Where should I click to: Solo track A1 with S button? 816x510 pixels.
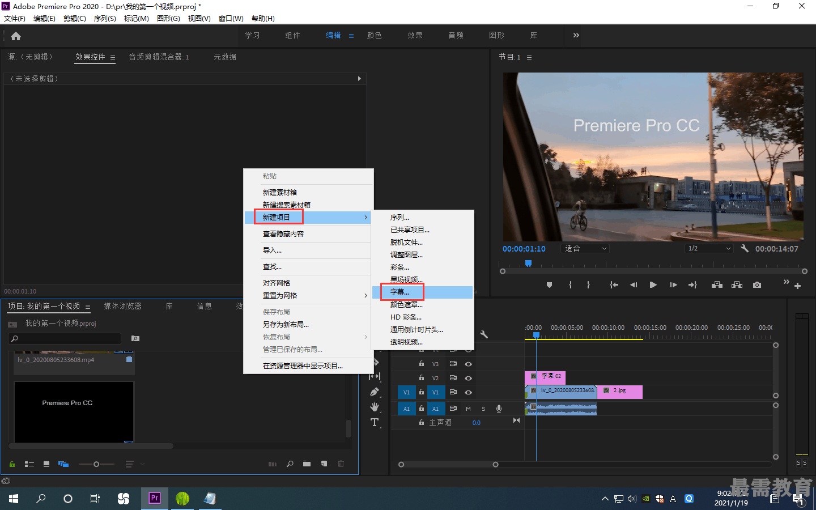click(483, 409)
